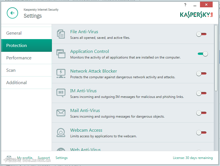Open Web Anti-Virus settings link

click(85, 149)
